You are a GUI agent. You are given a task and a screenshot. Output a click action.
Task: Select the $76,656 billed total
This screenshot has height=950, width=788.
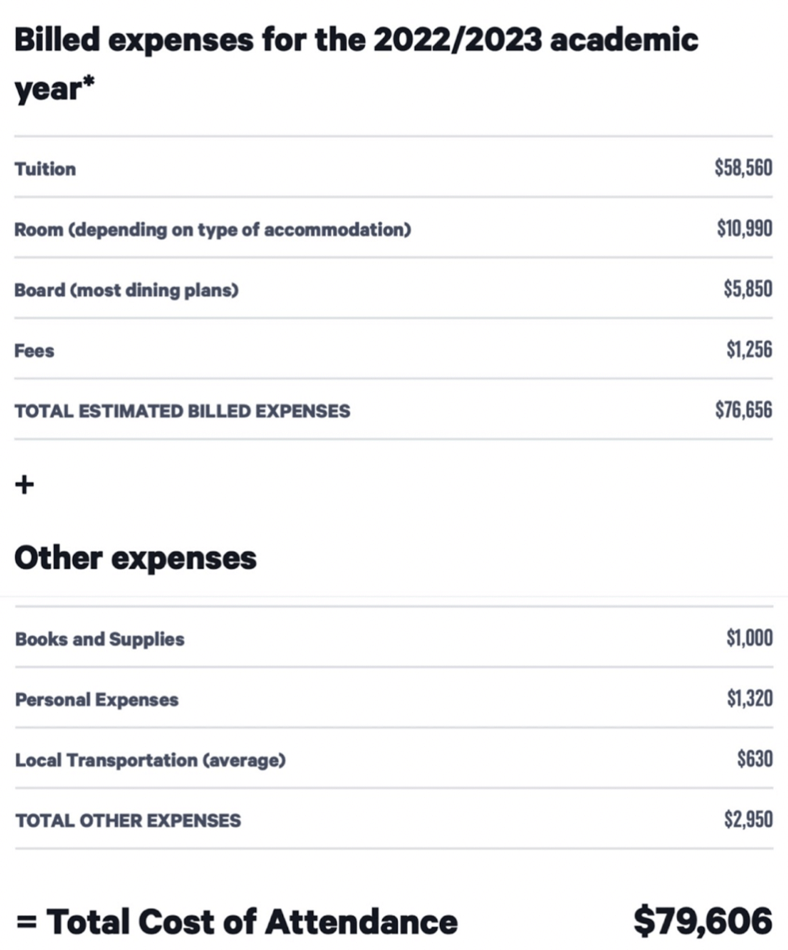pos(743,410)
